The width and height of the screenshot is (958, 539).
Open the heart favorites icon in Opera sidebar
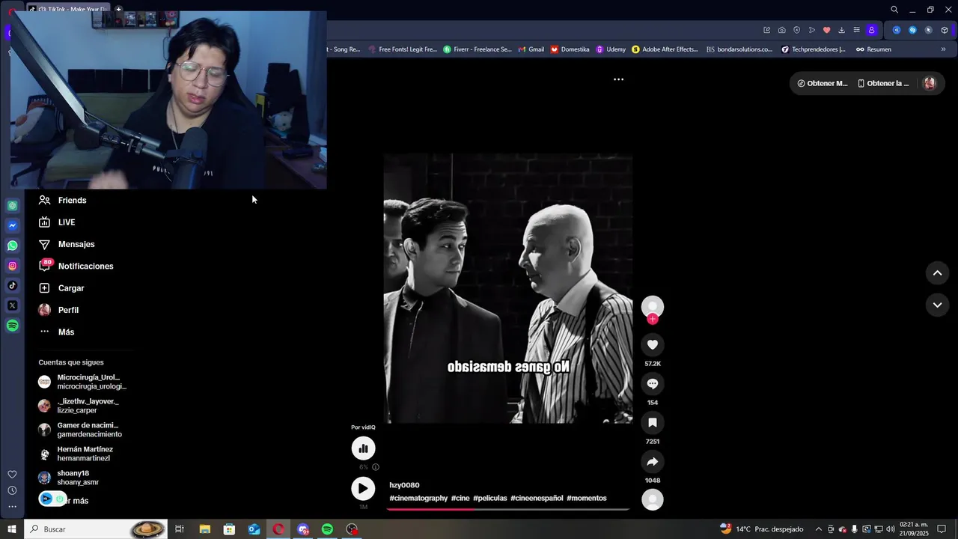tap(12, 475)
